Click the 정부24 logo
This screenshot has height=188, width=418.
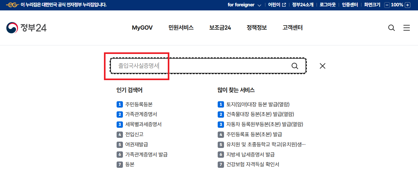click(x=27, y=27)
